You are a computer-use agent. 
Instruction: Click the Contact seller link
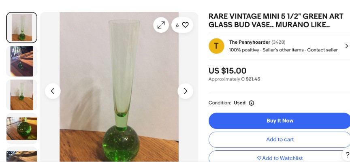tap(322, 50)
